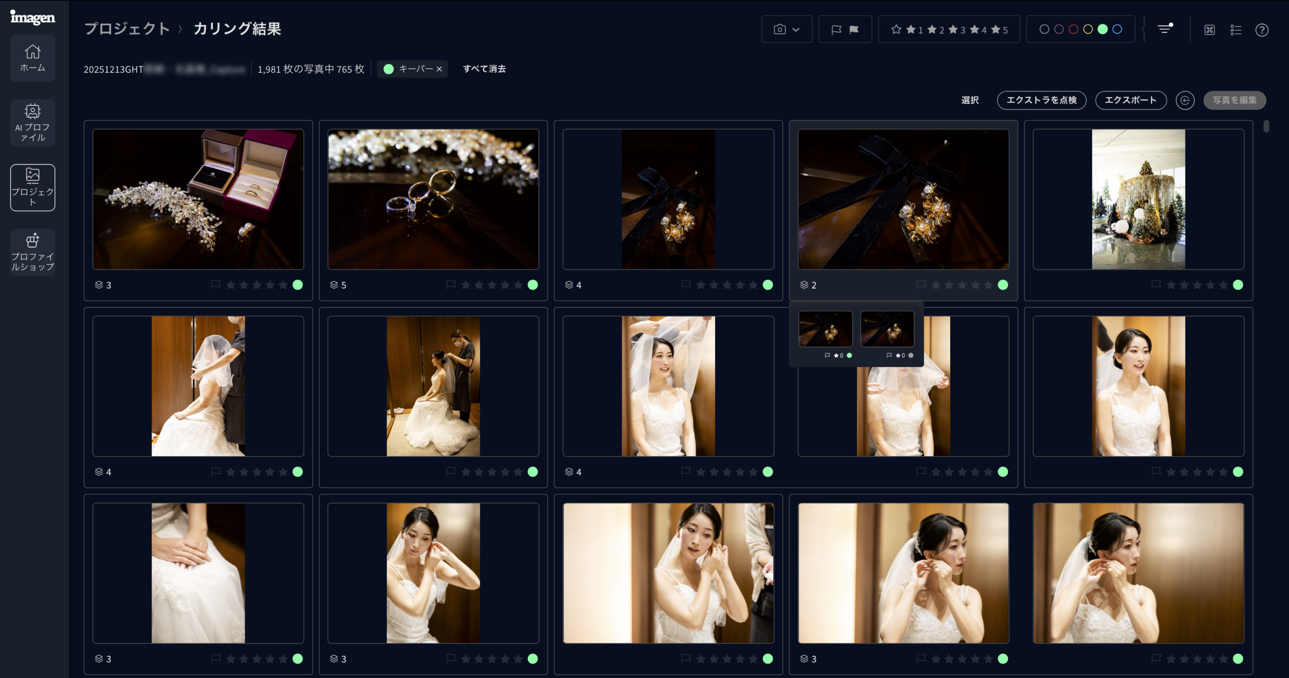The width and height of the screenshot is (1289, 678).
Task: Open AI プロファイル in sidebar
Action: tap(33, 122)
